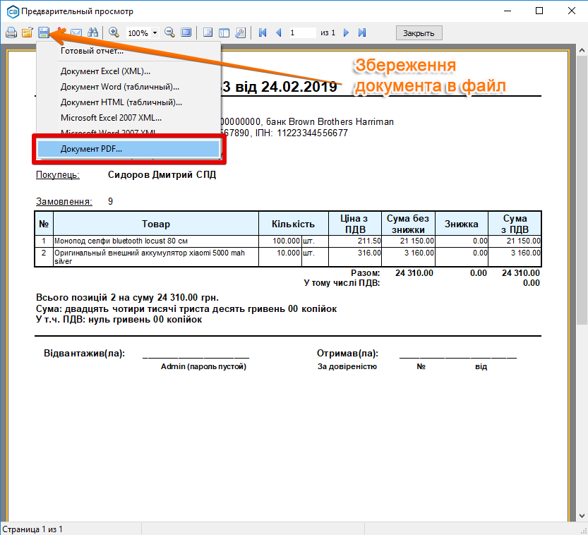Click the Отримав(ла): signature label
The width and height of the screenshot is (588, 535).
tap(347, 354)
